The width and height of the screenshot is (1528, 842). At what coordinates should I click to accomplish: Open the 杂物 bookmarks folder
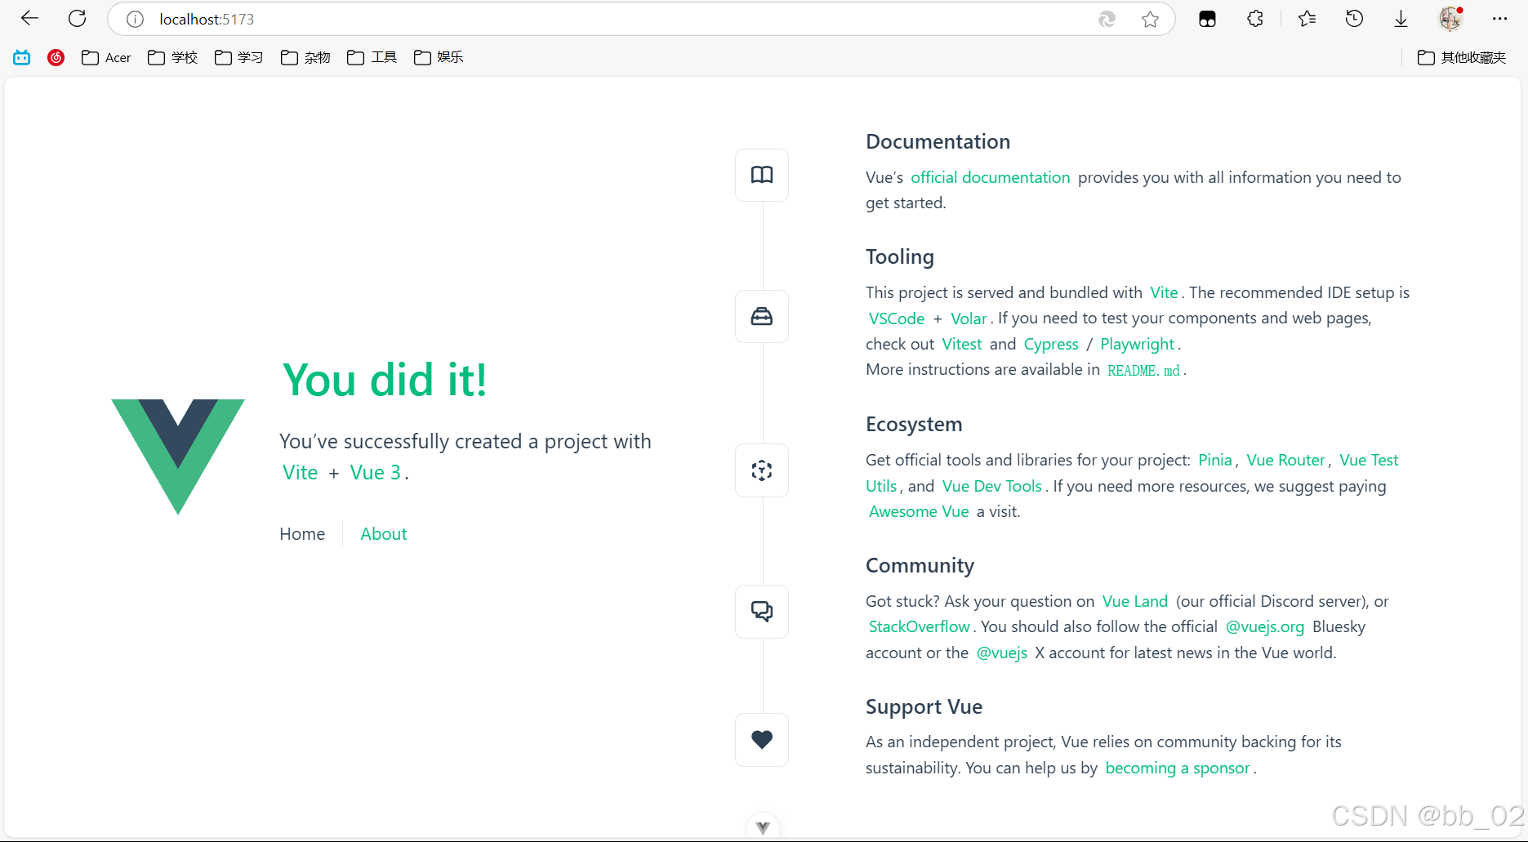305,57
